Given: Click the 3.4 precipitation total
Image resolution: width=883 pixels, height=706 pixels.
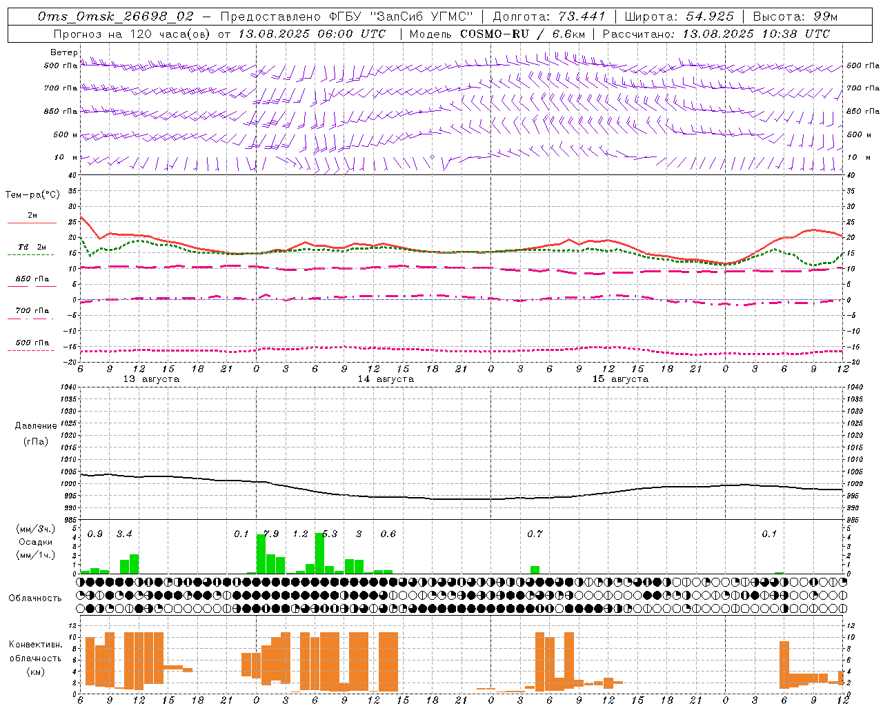Looking at the screenshot, I should coord(124,534).
